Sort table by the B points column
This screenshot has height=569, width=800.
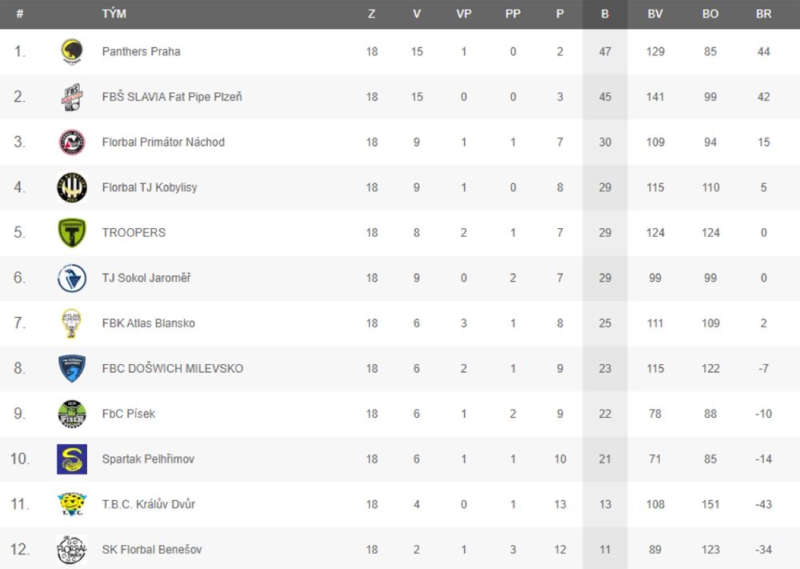(x=605, y=14)
